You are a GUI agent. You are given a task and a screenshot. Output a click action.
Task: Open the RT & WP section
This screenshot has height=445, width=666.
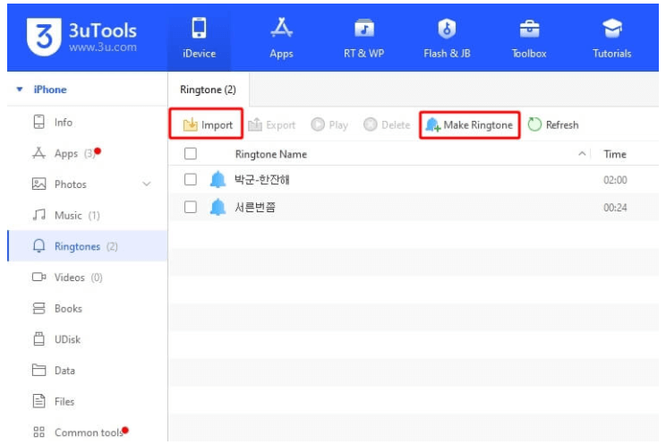coord(363,38)
